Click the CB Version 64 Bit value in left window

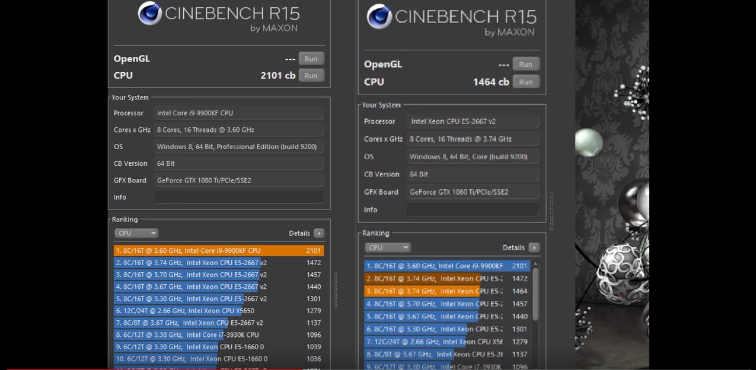pos(239,163)
